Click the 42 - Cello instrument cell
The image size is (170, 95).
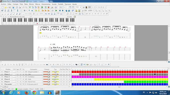click(x=33, y=74)
